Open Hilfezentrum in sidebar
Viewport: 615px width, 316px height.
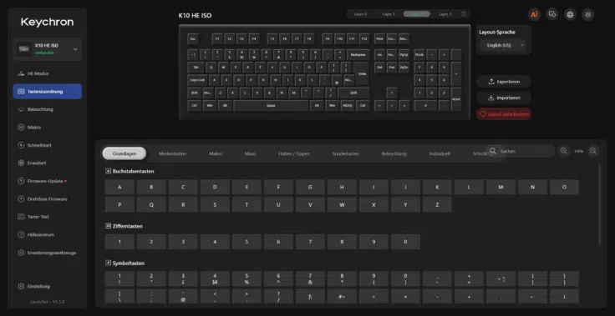[48, 235]
